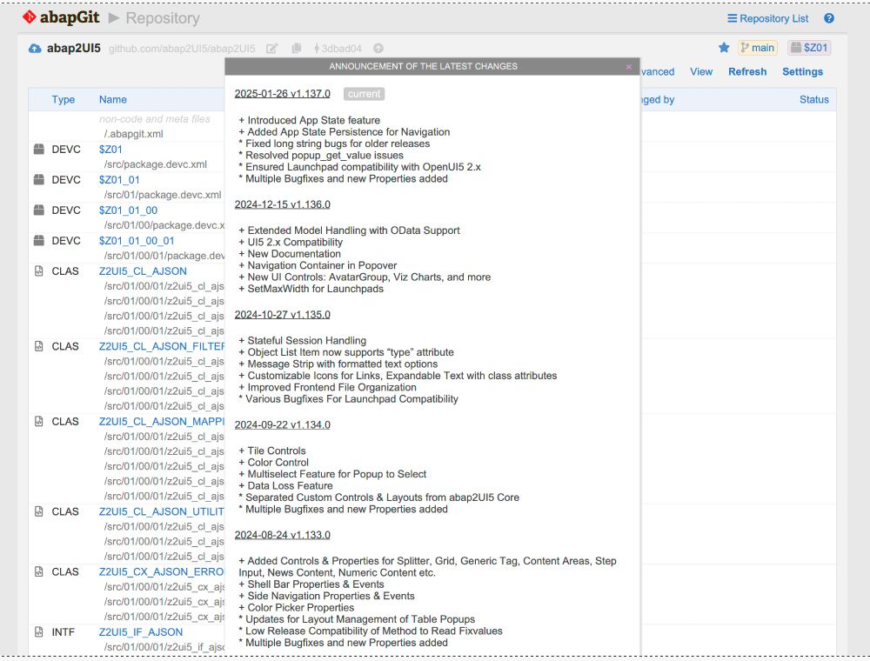
Task: Open the partially hidden Advanced menu
Action: (658, 71)
